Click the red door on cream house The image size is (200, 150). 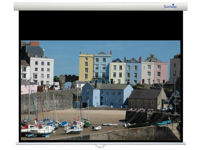pos(143,82)
